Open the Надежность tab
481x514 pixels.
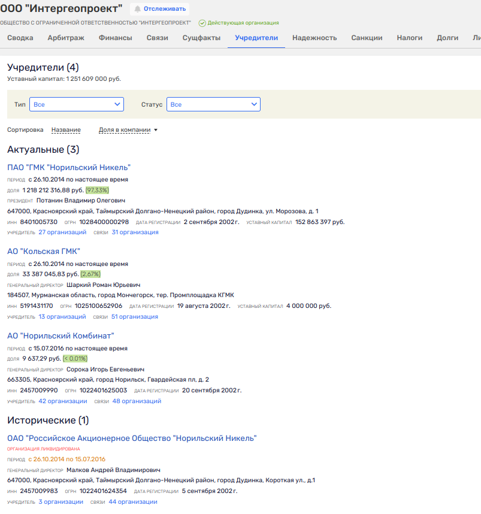(314, 38)
